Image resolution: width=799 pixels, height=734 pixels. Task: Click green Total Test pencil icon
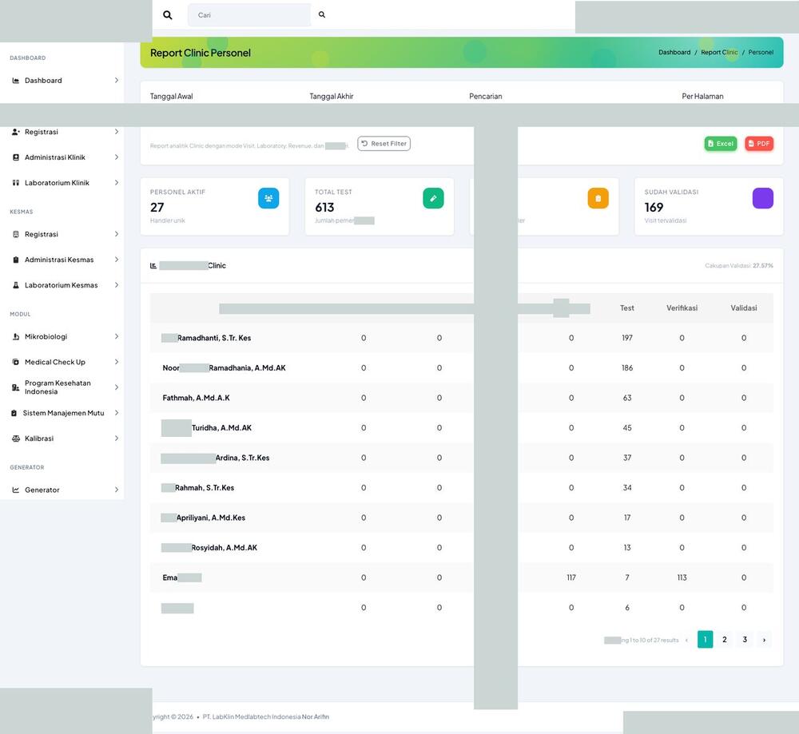click(433, 198)
